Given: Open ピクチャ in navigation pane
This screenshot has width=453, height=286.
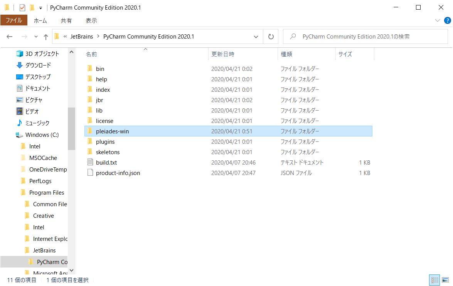Looking at the screenshot, I should (x=34, y=100).
